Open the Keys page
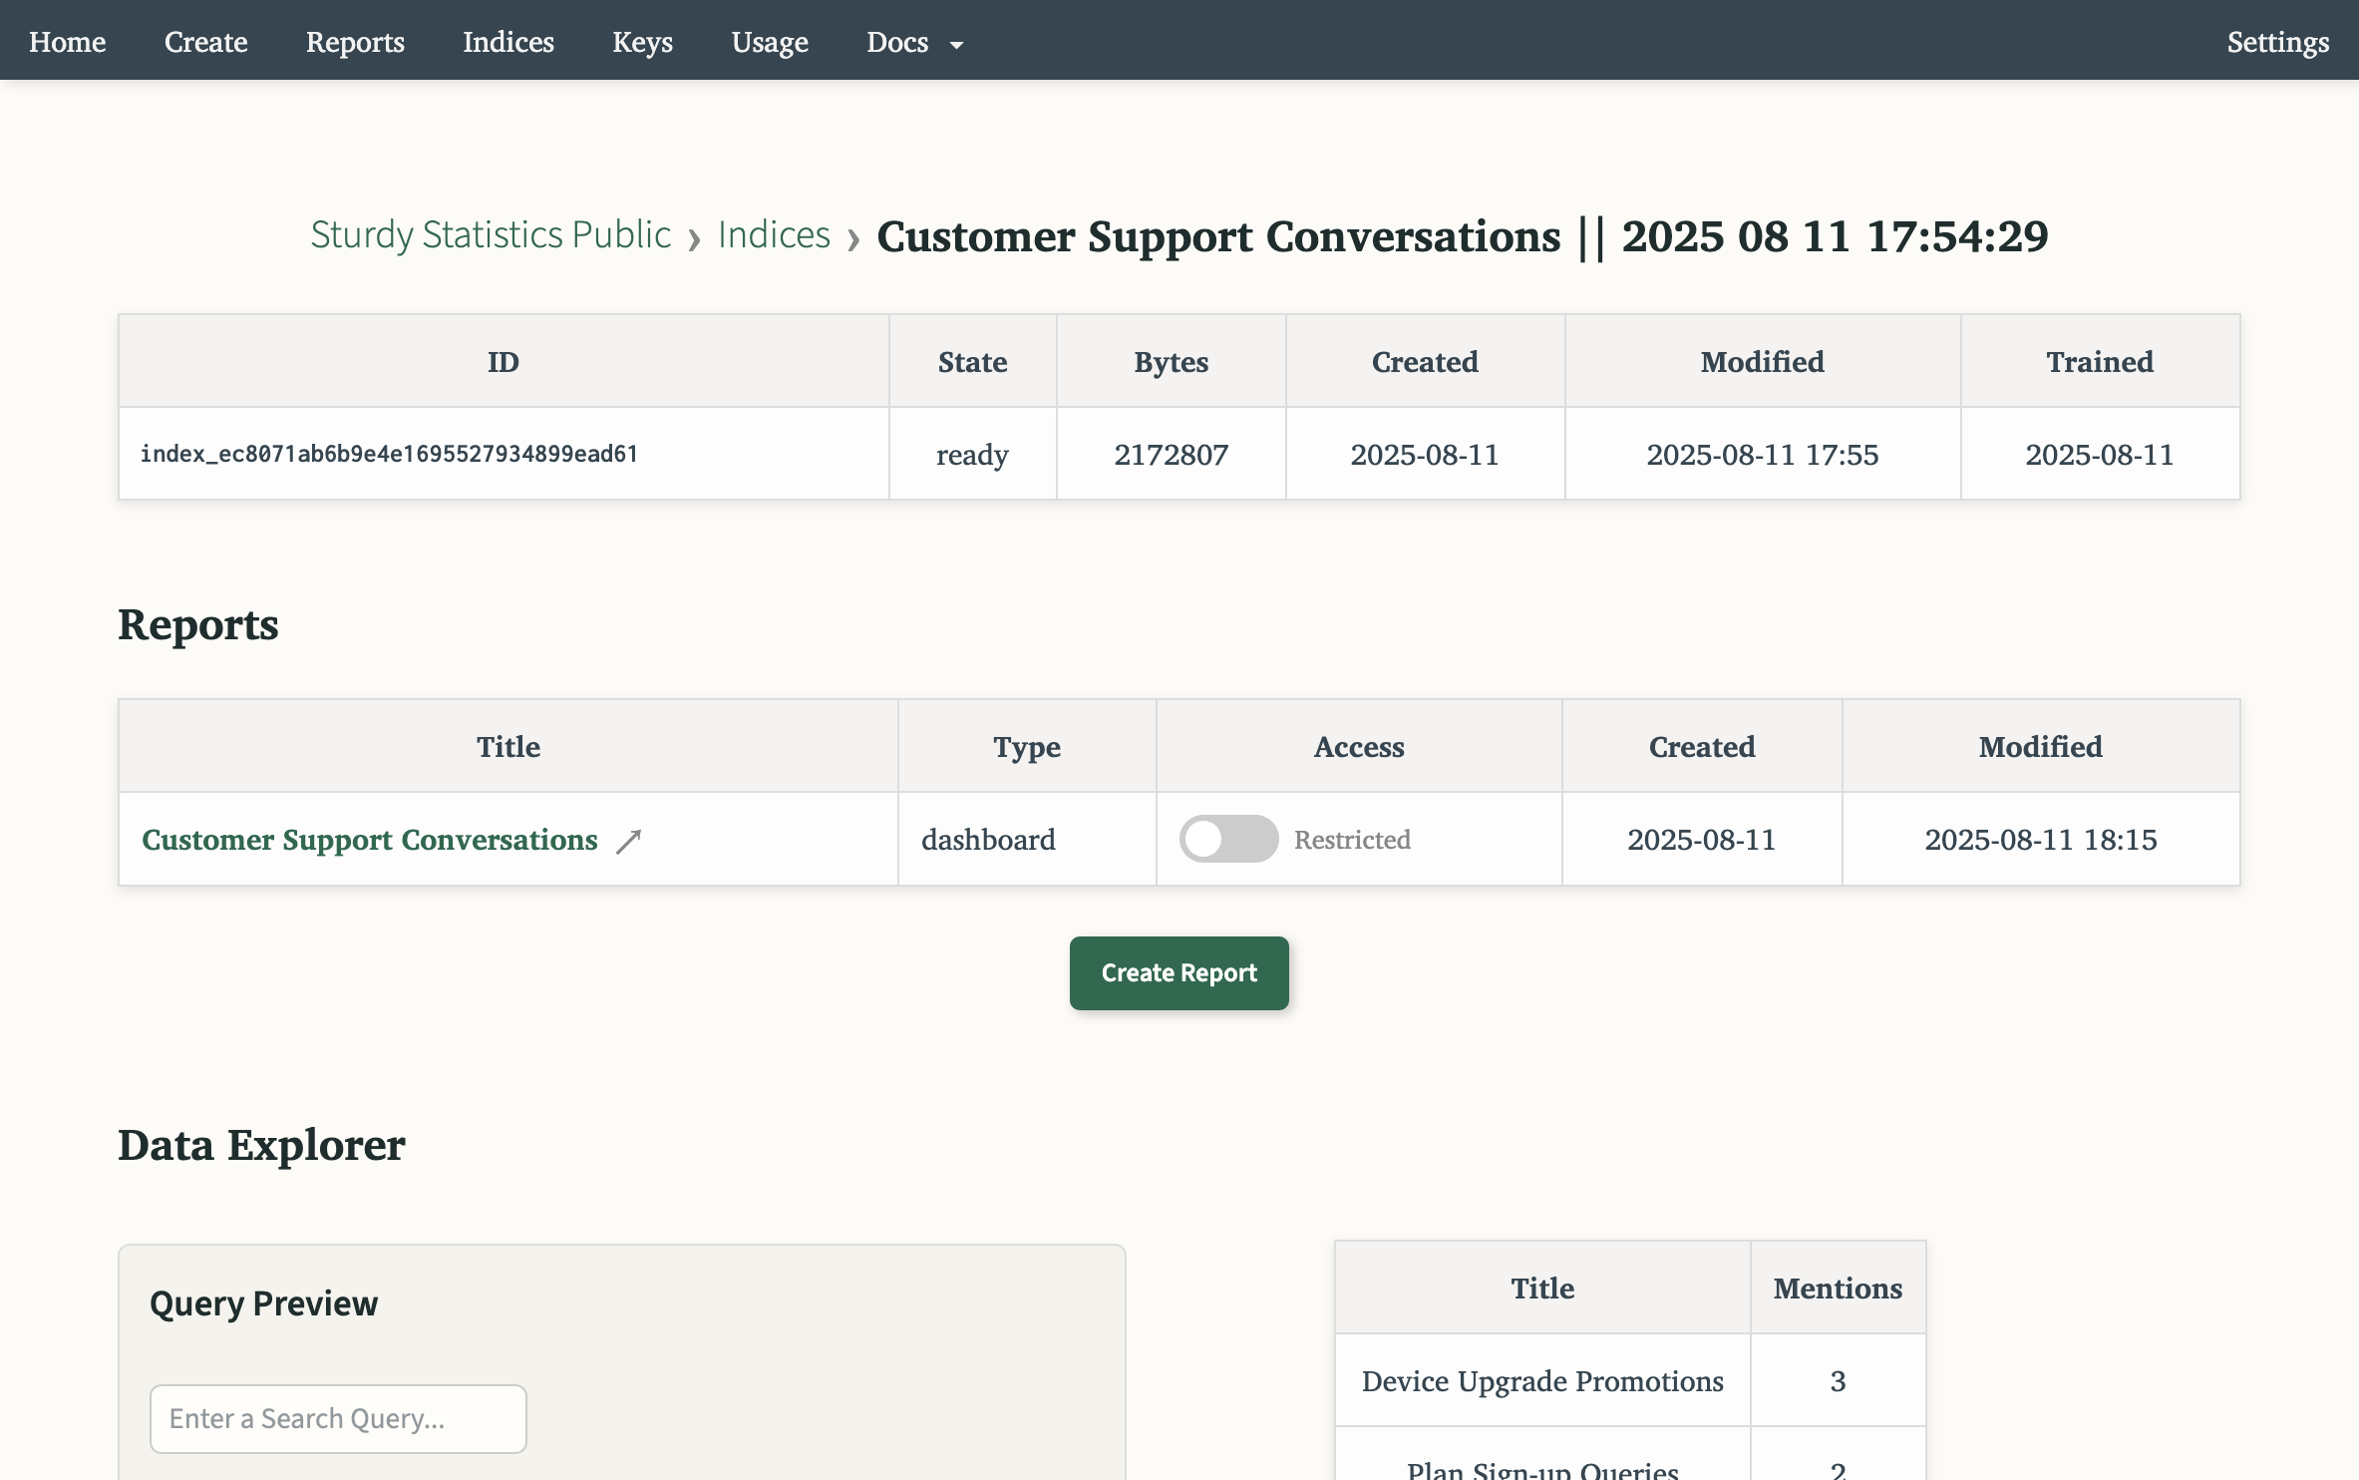Image resolution: width=2359 pixels, height=1480 pixels. click(642, 42)
